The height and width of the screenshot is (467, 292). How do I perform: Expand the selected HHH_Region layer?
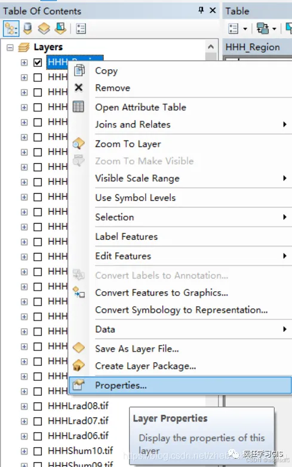click(x=24, y=63)
